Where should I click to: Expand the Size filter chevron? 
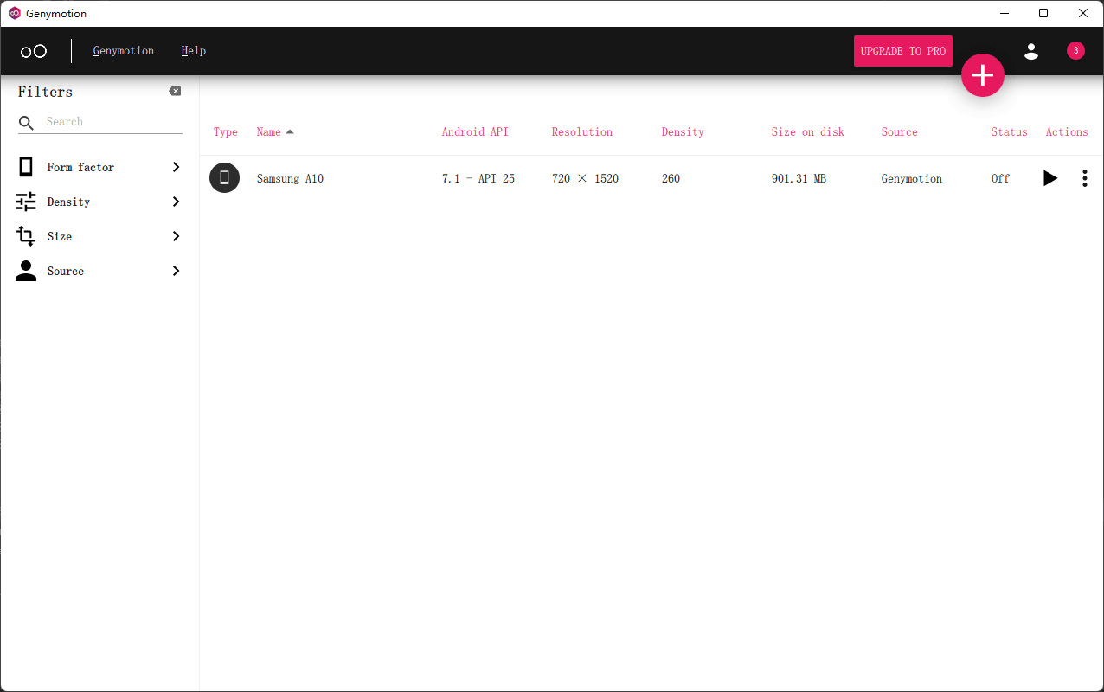[x=176, y=236]
